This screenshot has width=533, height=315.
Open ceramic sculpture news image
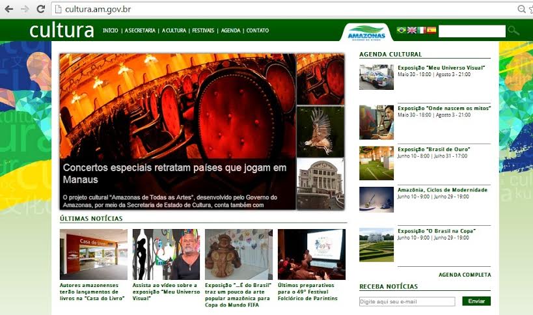[239, 254]
